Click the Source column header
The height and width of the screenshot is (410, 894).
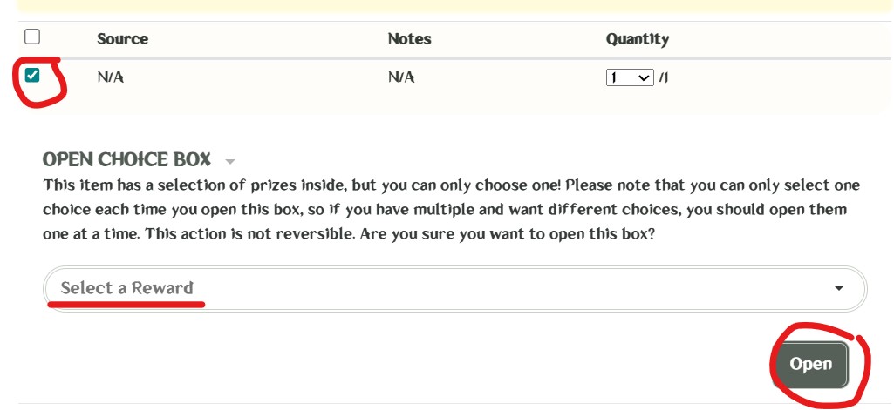tap(122, 39)
